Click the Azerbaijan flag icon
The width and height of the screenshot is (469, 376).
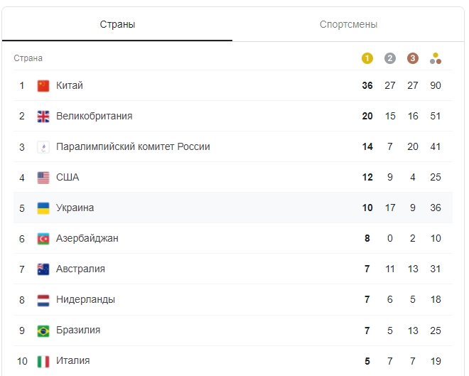tap(43, 239)
